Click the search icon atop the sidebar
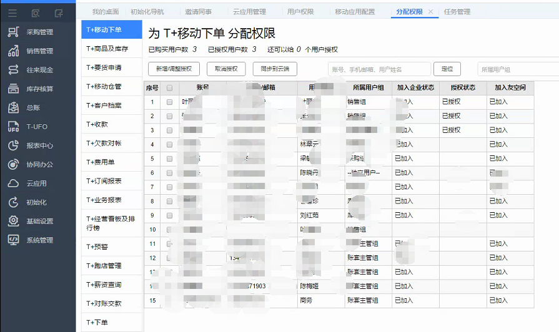This screenshot has width=559, height=332. coord(36,13)
